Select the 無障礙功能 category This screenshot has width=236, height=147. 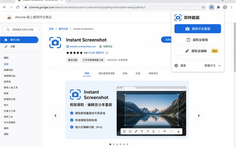[x=10, y=76]
